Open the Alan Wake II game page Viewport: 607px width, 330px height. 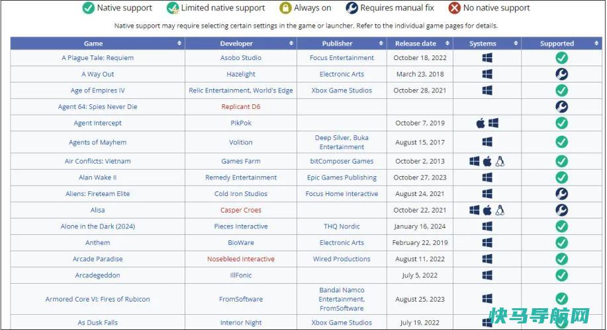pyautogui.click(x=97, y=178)
